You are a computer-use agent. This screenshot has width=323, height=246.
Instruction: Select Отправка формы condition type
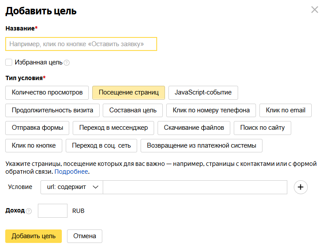click(37, 128)
